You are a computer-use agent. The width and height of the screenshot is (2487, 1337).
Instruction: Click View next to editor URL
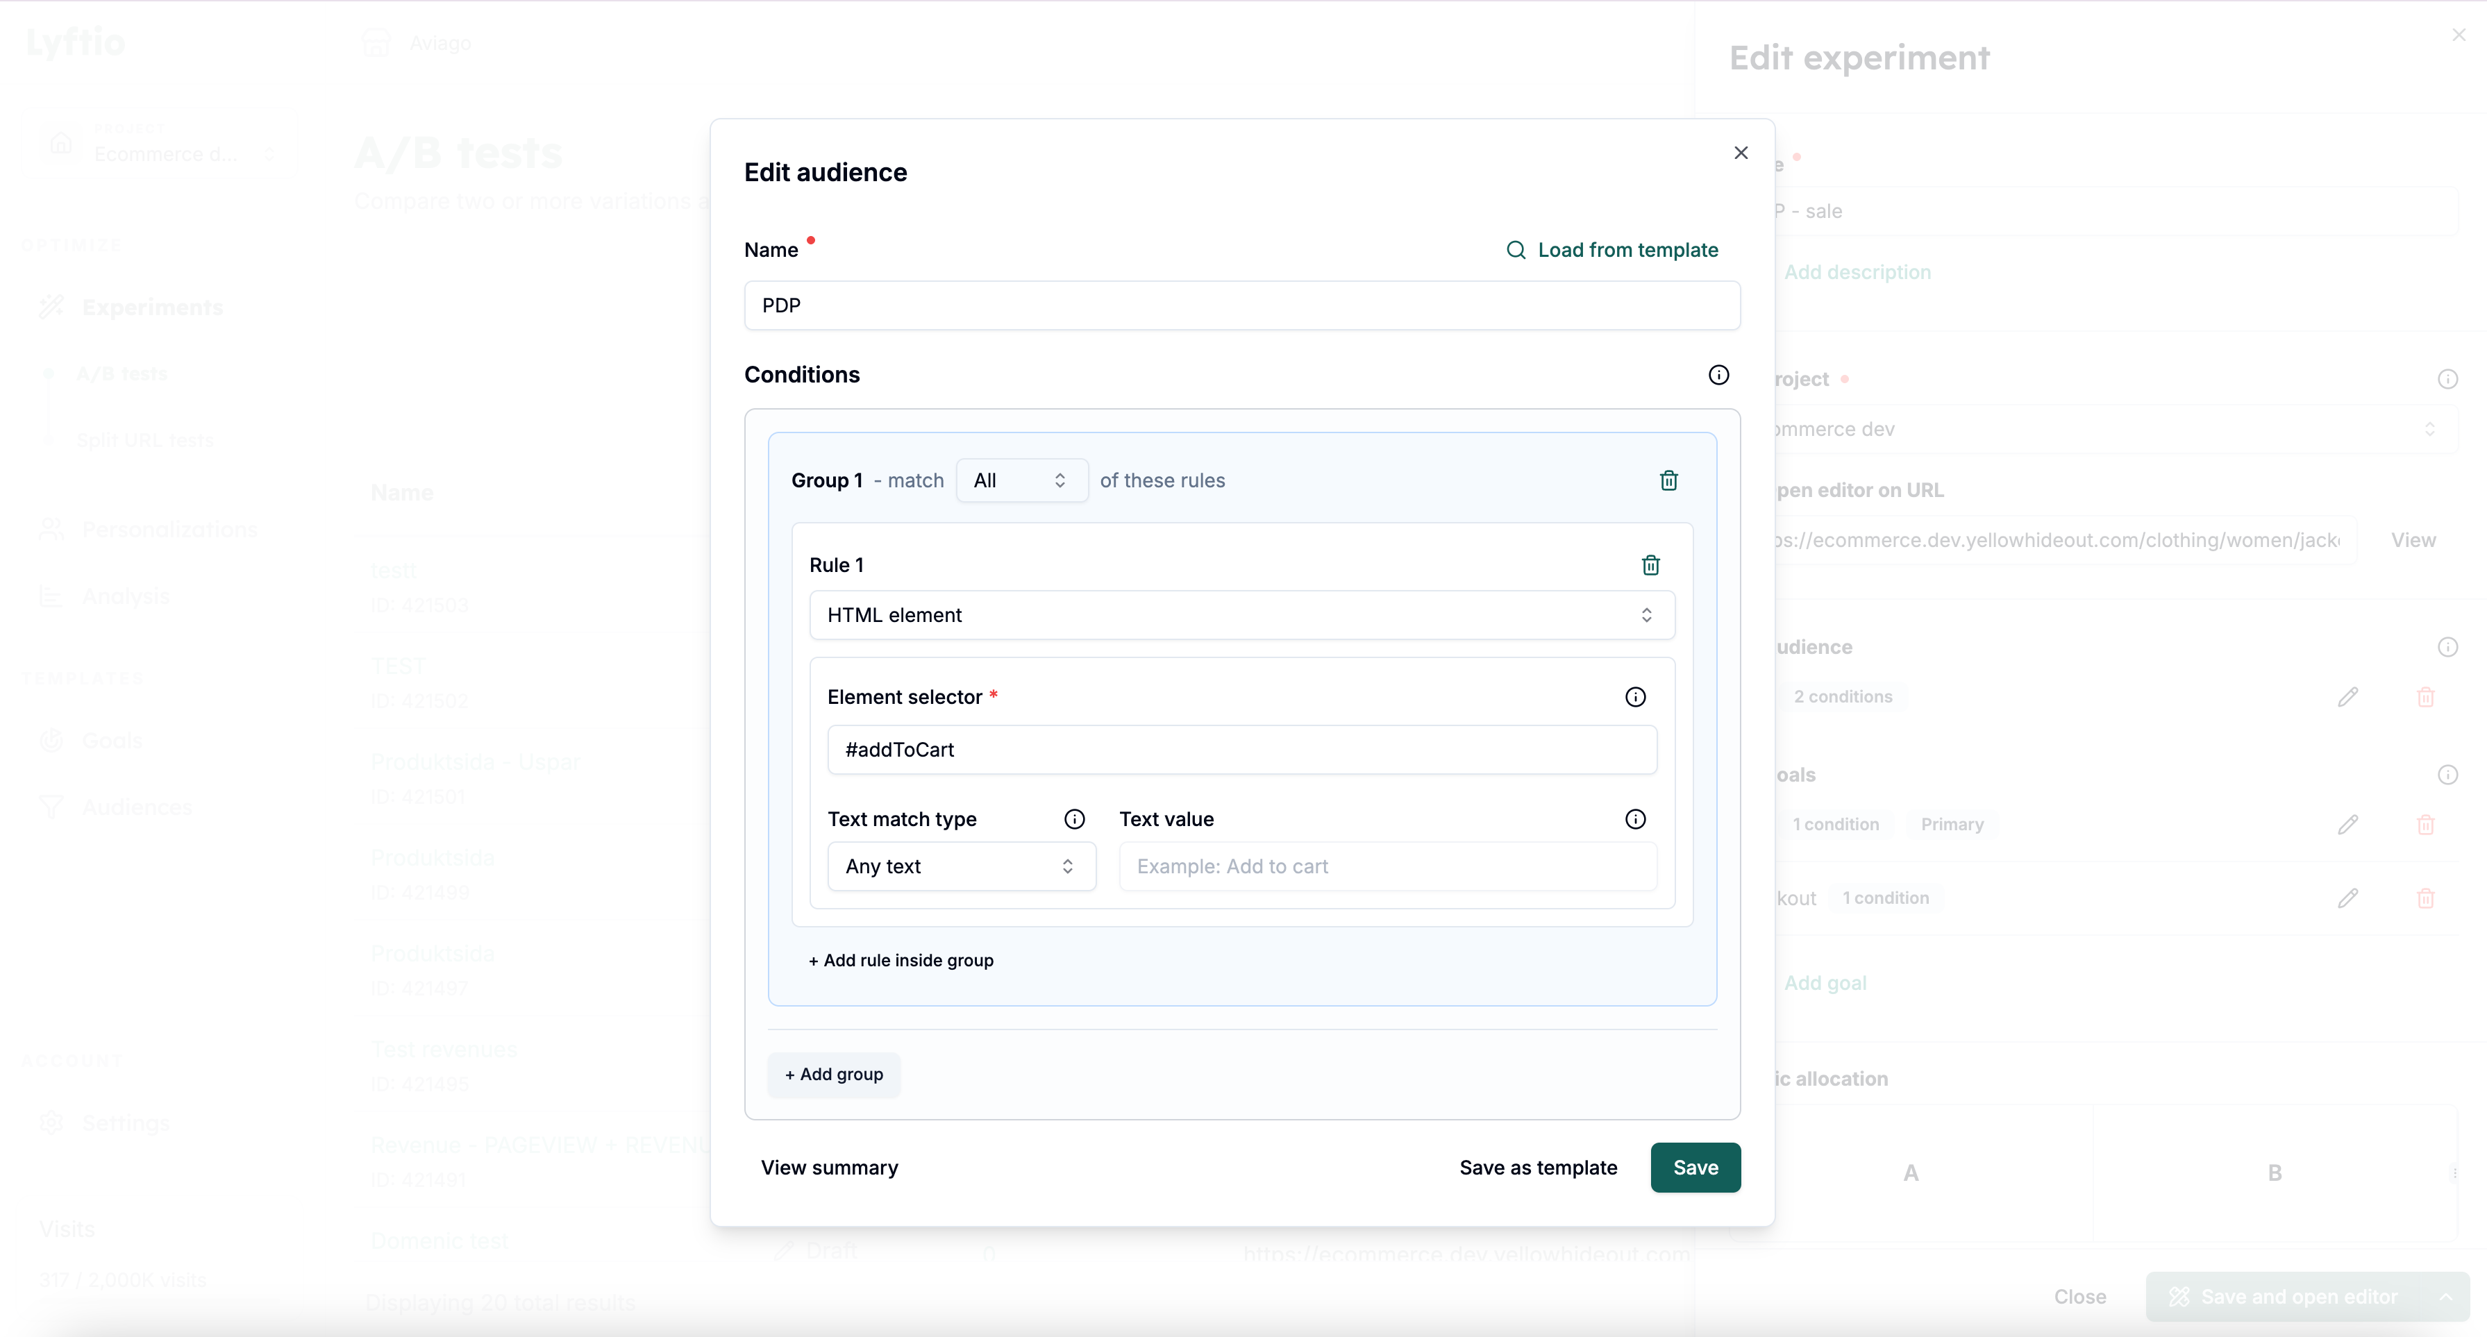click(2413, 539)
